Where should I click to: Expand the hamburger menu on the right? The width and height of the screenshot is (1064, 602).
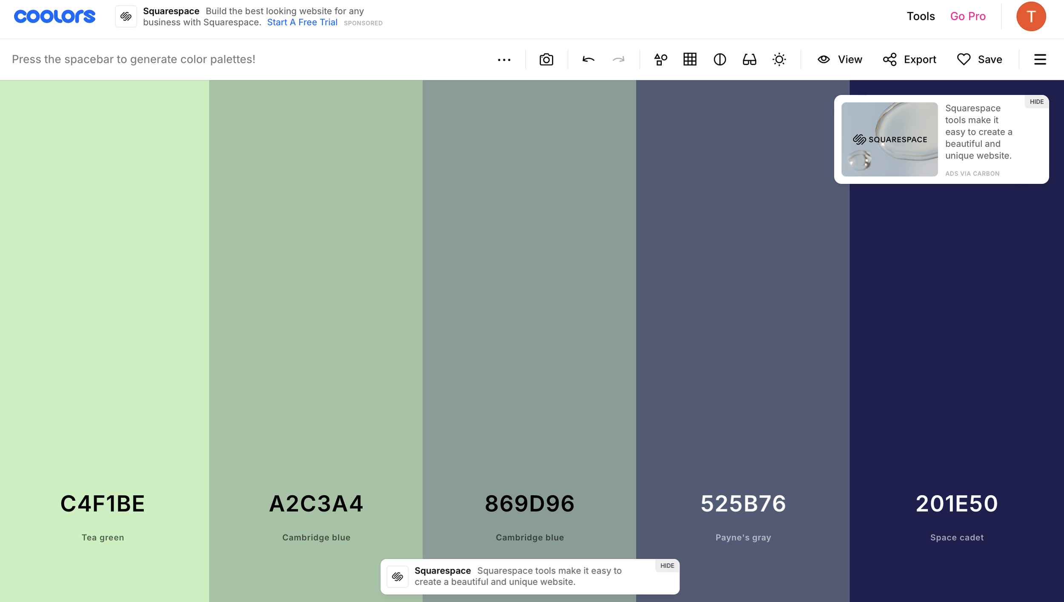pyautogui.click(x=1040, y=60)
